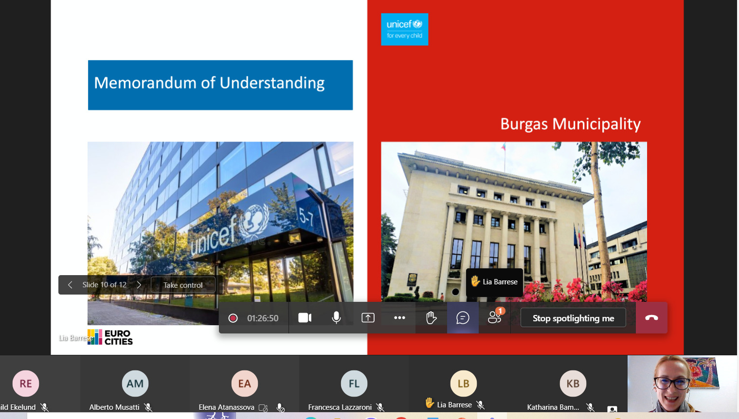Click the self video thumbnail
Viewport: 739px width, 419px height.
coord(683,384)
